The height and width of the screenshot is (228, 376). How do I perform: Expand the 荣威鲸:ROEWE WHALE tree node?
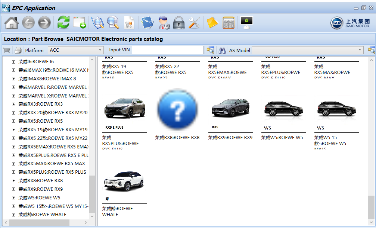(14, 215)
